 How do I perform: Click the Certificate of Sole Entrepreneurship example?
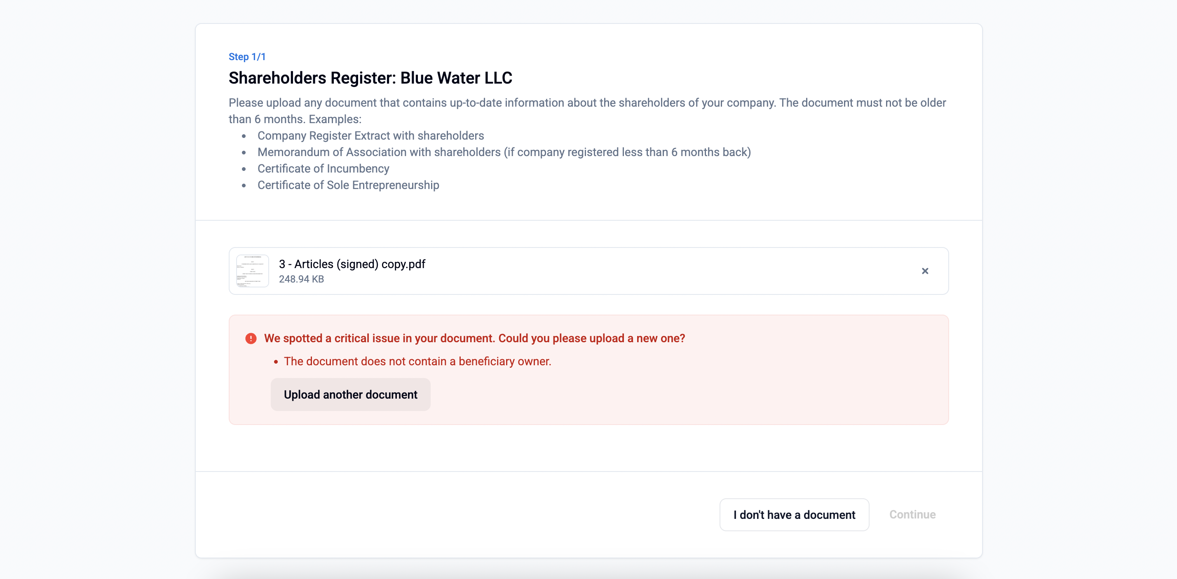point(348,185)
